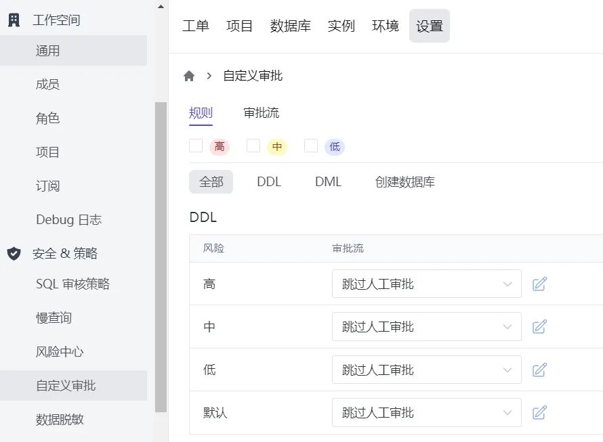This screenshot has width=603, height=442.
Task: Open the 实例 top navigation item
Action: pyautogui.click(x=341, y=26)
